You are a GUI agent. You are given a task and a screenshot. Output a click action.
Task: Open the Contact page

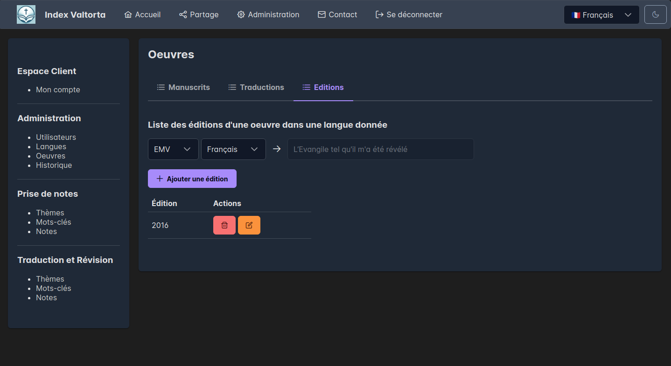pyautogui.click(x=337, y=14)
